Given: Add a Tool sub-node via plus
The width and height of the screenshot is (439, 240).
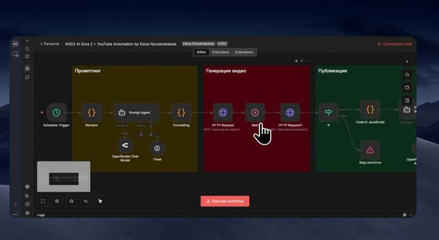Looking at the screenshot, I should click(x=151, y=134).
